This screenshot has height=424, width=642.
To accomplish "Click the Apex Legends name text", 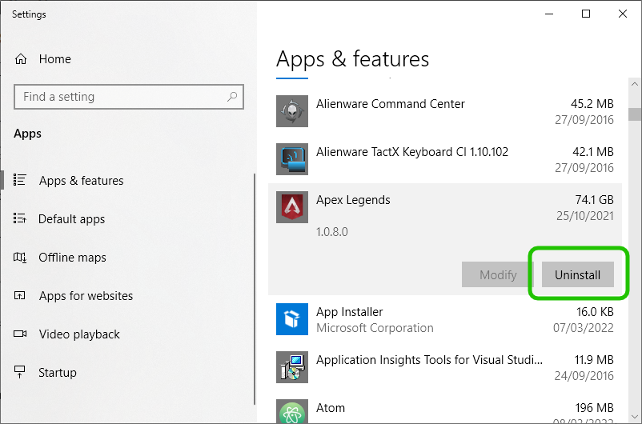I will pyautogui.click(x=353, y=200).
